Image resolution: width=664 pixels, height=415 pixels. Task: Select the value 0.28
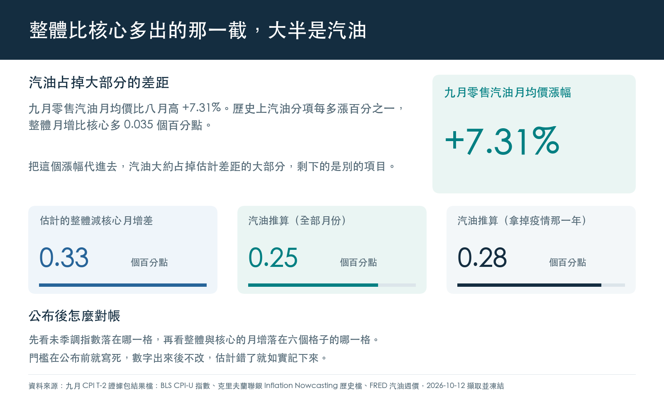[x=482, y=258]
